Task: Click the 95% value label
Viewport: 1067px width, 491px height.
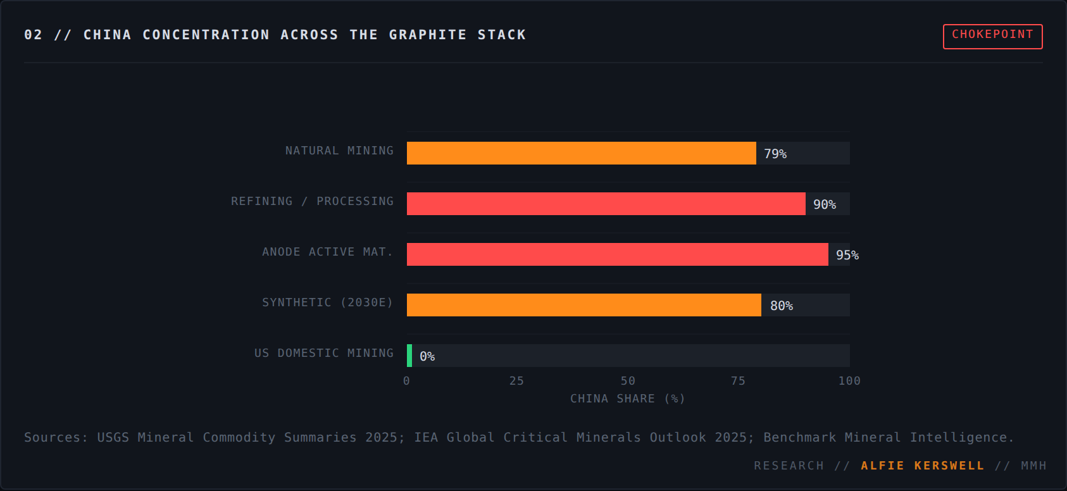Action: tap(847, 255)
